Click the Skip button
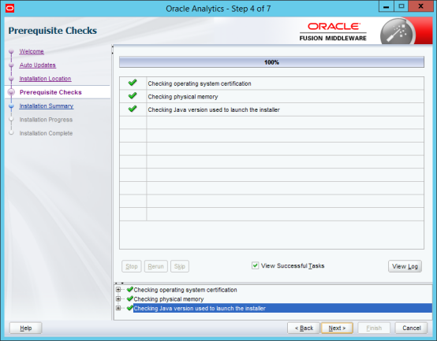Image resolution: width=437 pixels, height=341 pixels. (x=180, y=266)
